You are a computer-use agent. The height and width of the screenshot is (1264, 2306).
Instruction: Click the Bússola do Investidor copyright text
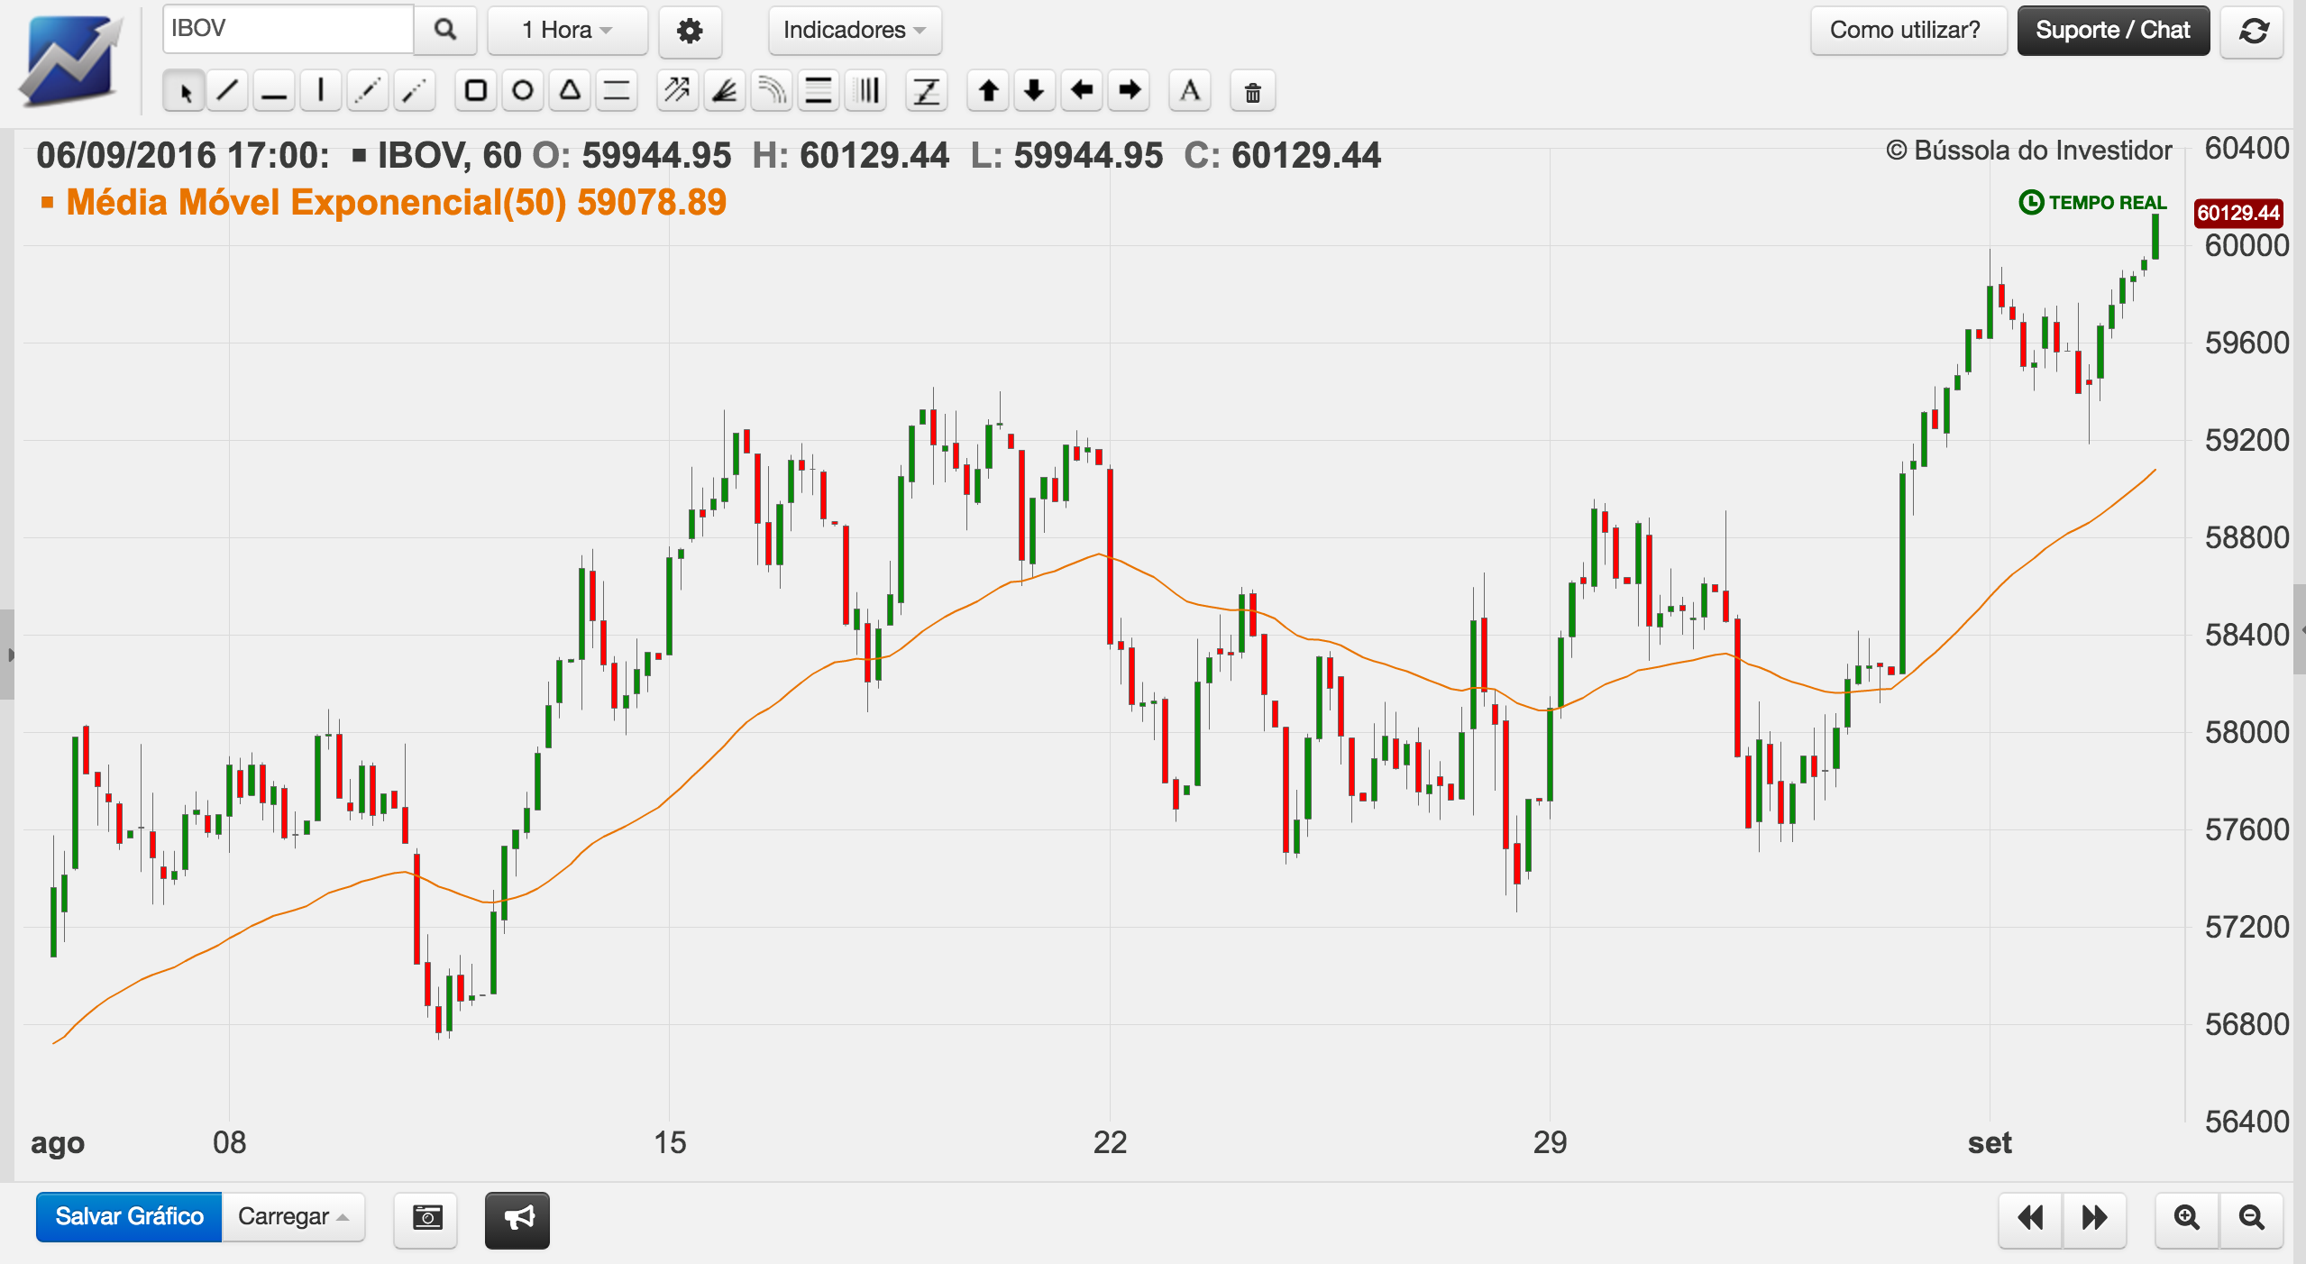2029,151
